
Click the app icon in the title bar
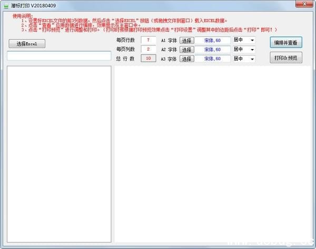point(6,4)
